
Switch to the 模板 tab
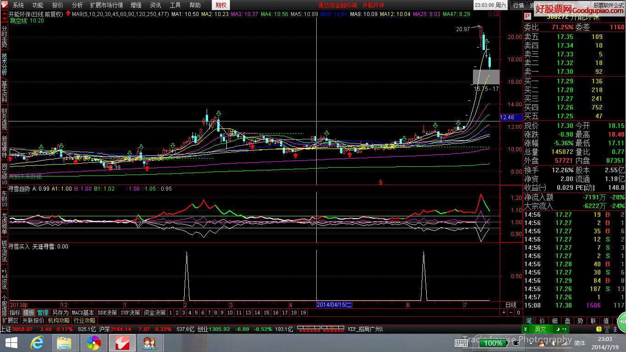[29, 313]
